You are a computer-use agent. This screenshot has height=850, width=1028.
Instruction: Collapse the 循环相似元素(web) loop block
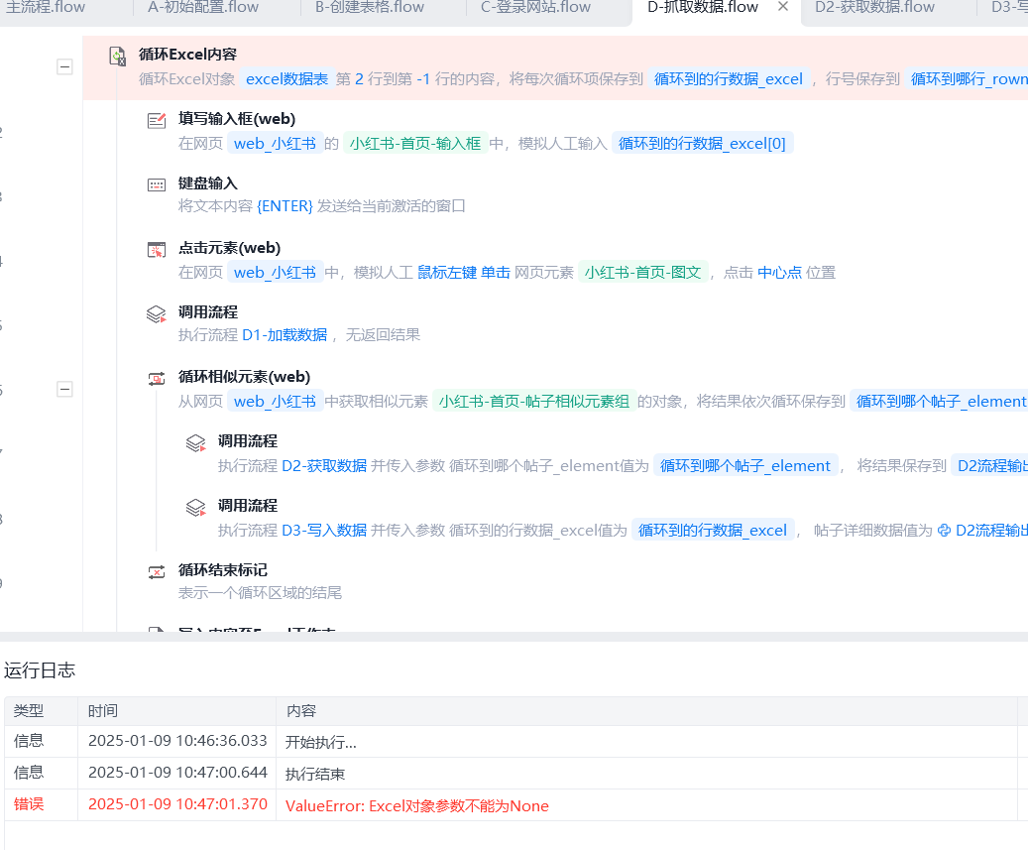point(64,390)
